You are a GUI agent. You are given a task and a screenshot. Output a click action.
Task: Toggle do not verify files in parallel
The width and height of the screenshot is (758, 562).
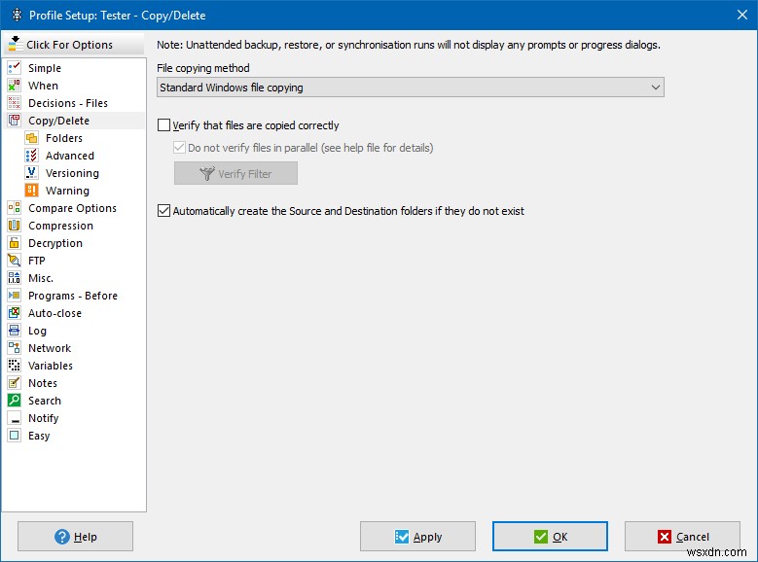[179, 148]
